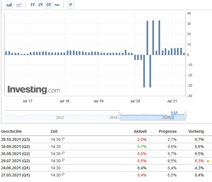Switch to line chart view icon
This screenshot has width=212, height=182.
tap(19, 5)
